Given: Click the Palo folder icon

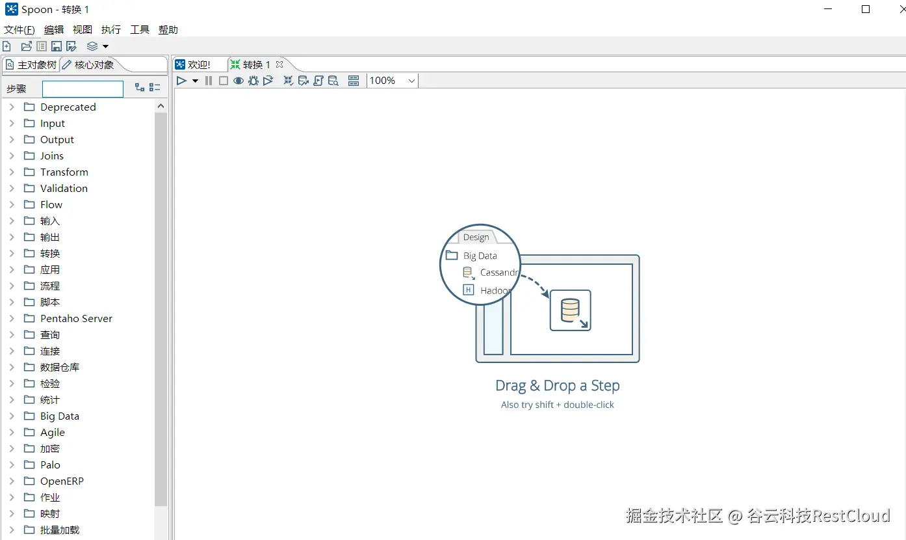Looking at the screenshot, I should pyautogui.click(x=29, y=465).
